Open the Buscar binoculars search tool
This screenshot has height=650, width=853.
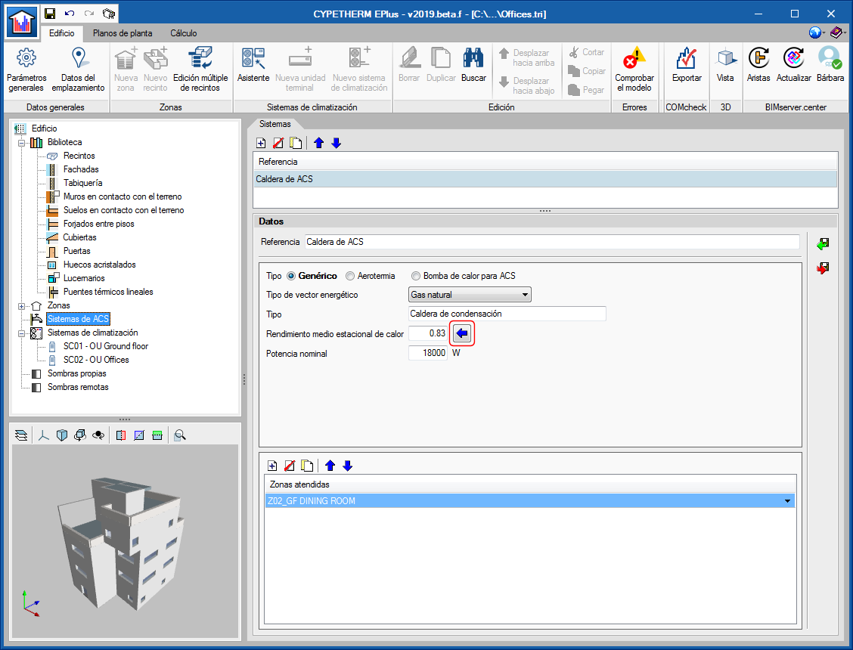point(473,66)
